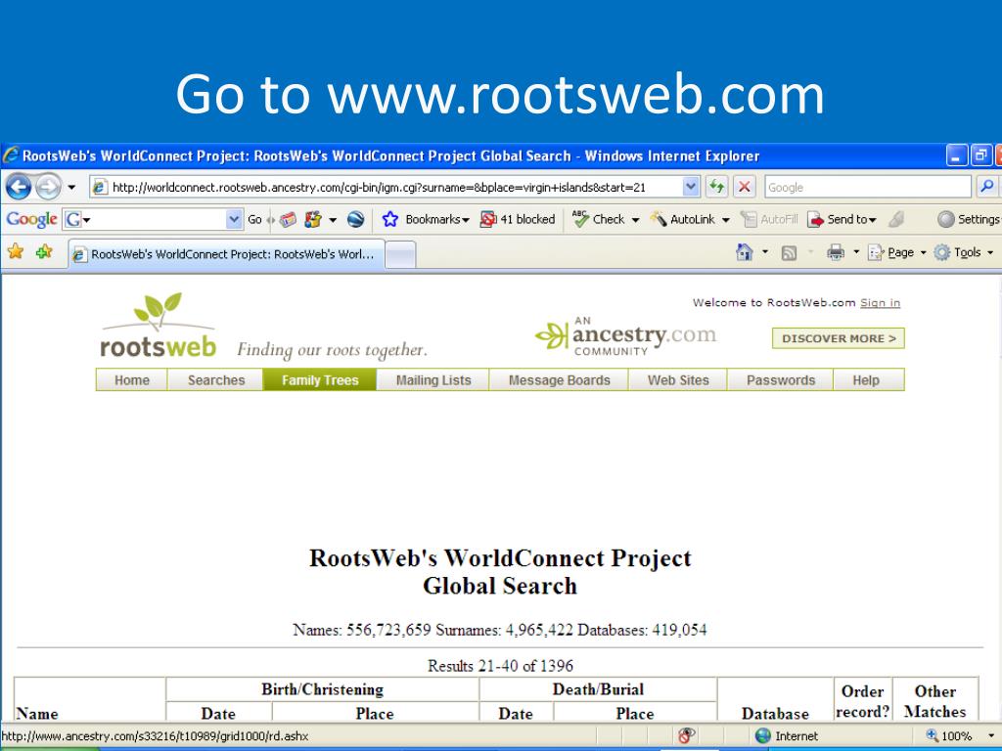Click the ancestry.com community logo
Screen dimensions: 1002x751
pos(625,335)
